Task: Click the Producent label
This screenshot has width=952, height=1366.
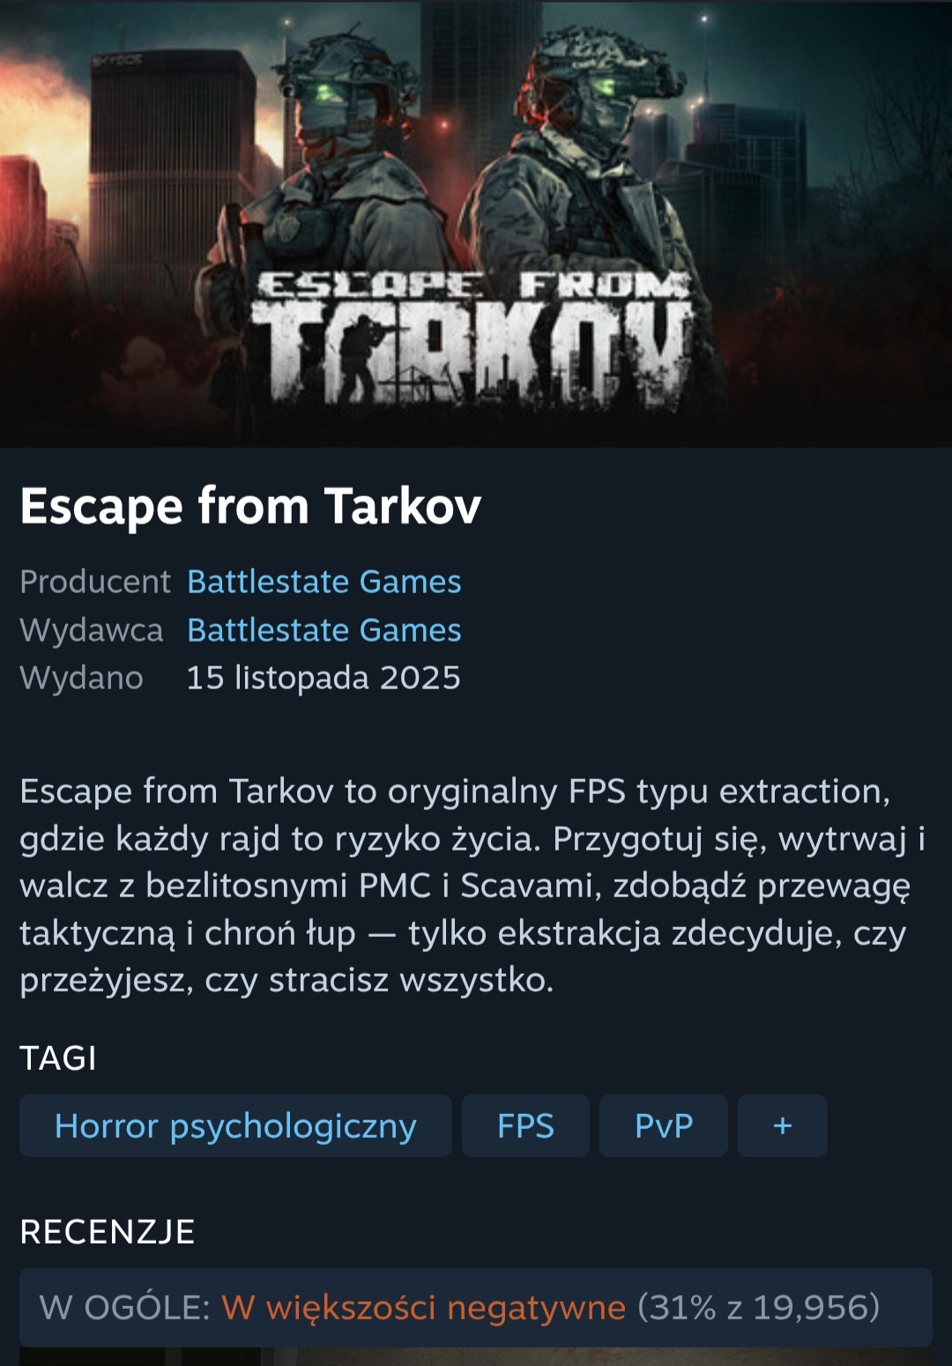Action: point(95,582)
